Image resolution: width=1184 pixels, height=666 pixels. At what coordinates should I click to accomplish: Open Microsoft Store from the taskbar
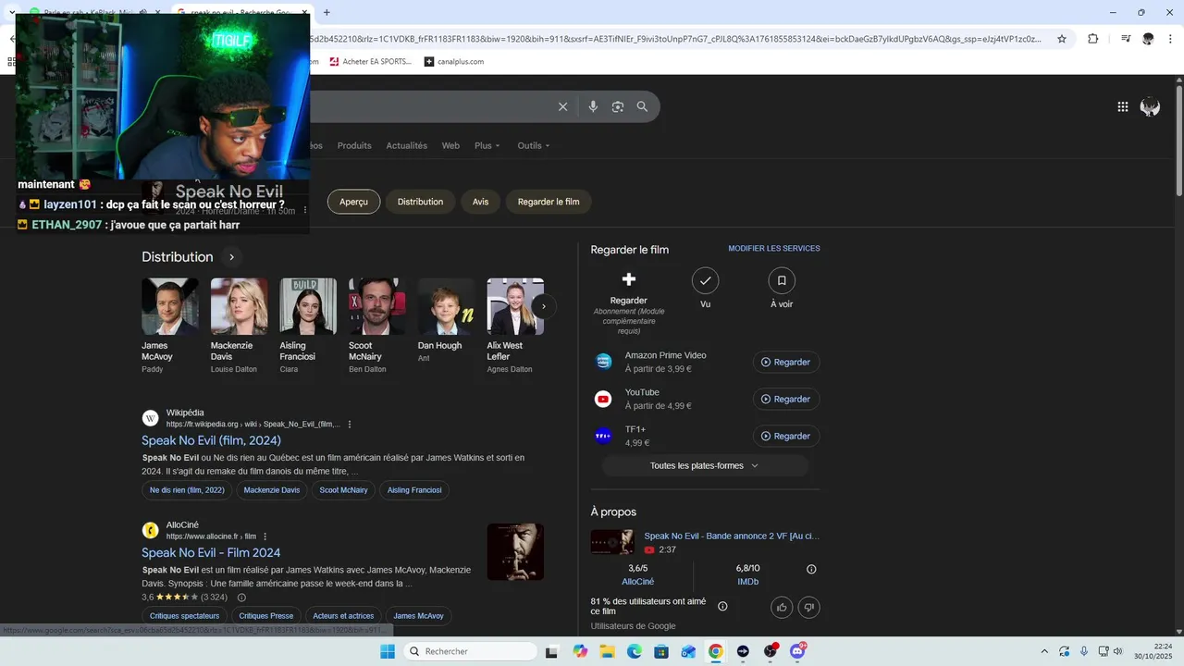coord(661,651)
